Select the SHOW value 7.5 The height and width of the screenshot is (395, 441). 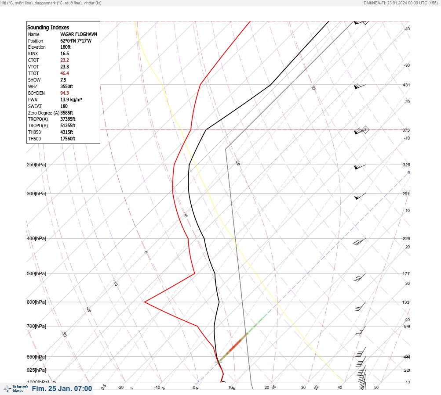(63, 80)
